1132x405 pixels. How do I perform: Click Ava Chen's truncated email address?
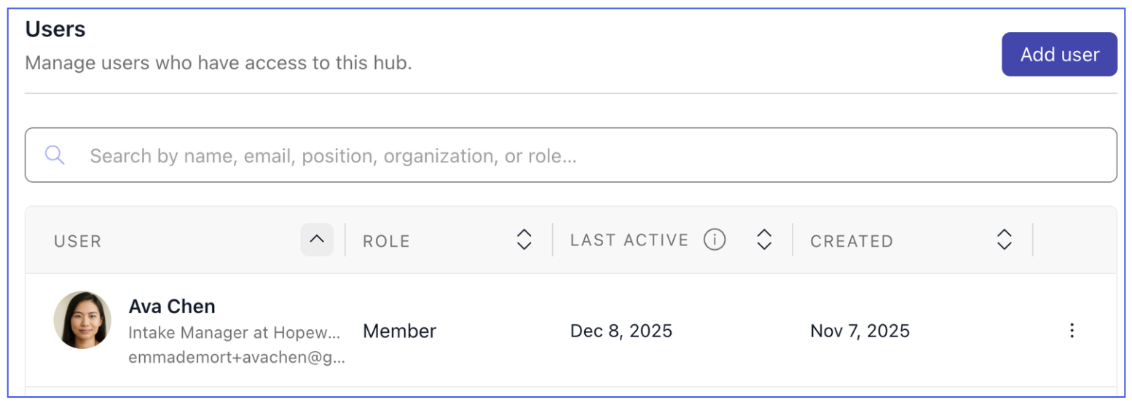coord(237,358)
